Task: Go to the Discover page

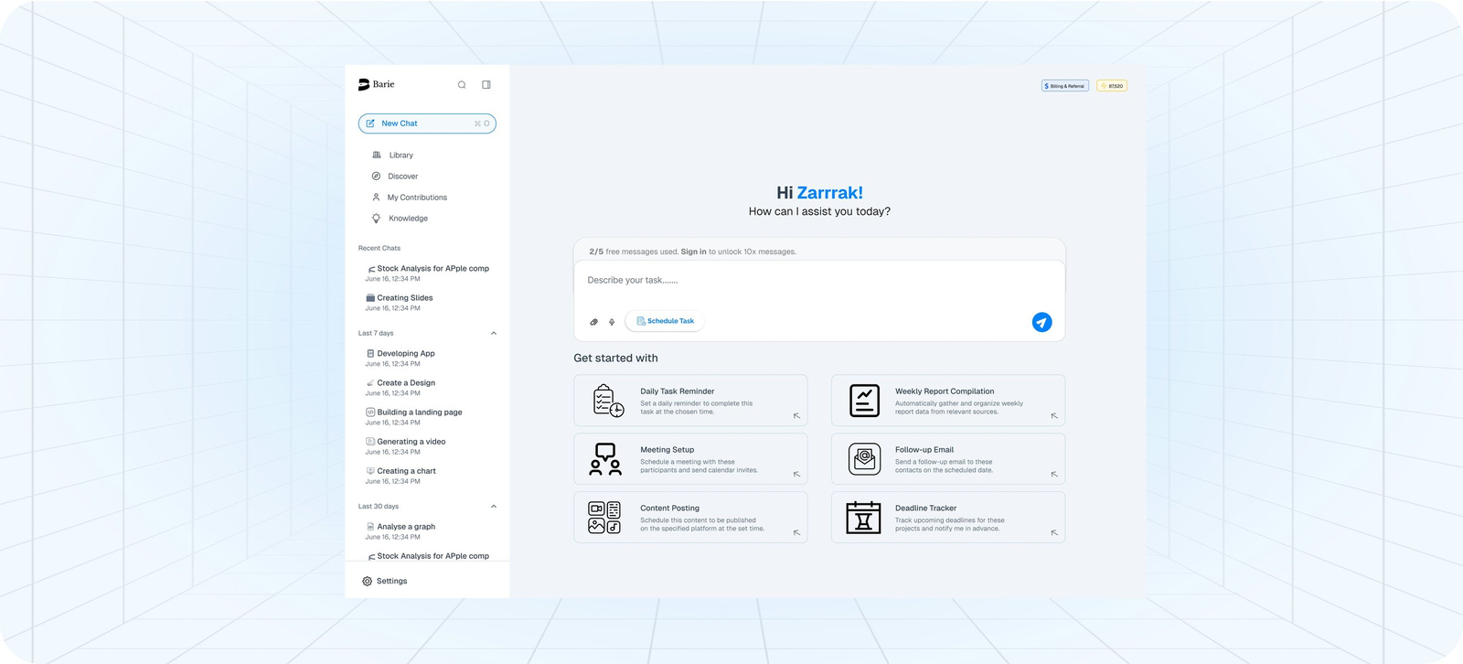Action: (402, 177)
